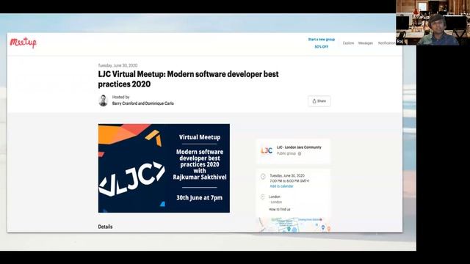This screenshot has width=470, height=264.
Task: Click the Meetup logo
Action: click(x=23, y=43)
